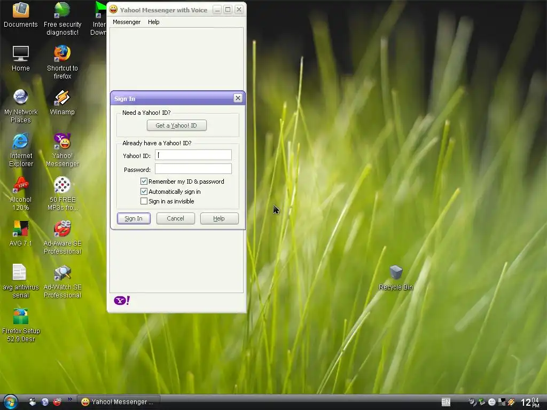Open the Messenger menu

point(126,22)
